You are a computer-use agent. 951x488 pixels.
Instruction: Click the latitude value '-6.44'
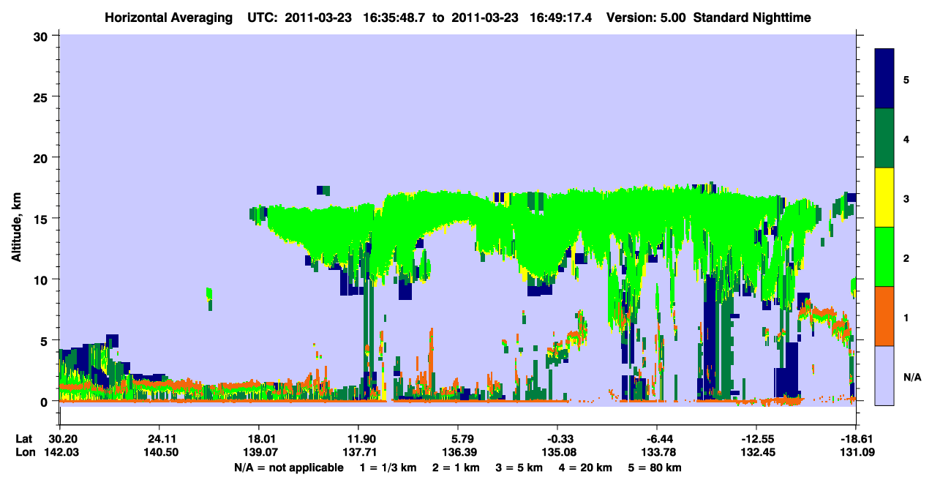coord(657,439)
